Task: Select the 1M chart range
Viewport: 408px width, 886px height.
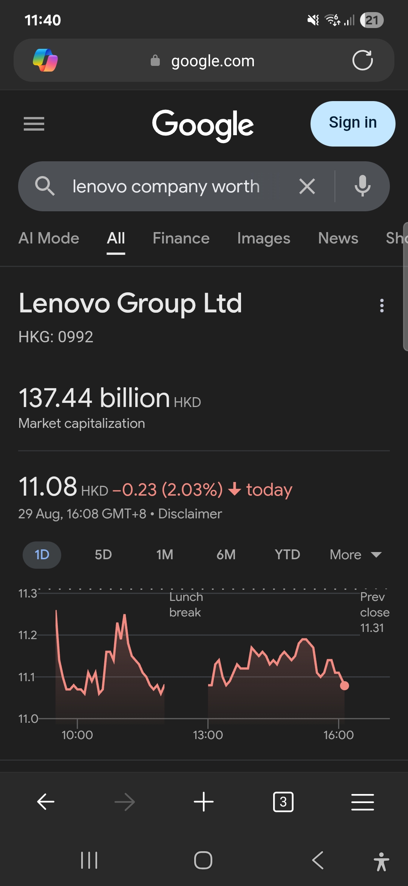Action: [165, 555]
